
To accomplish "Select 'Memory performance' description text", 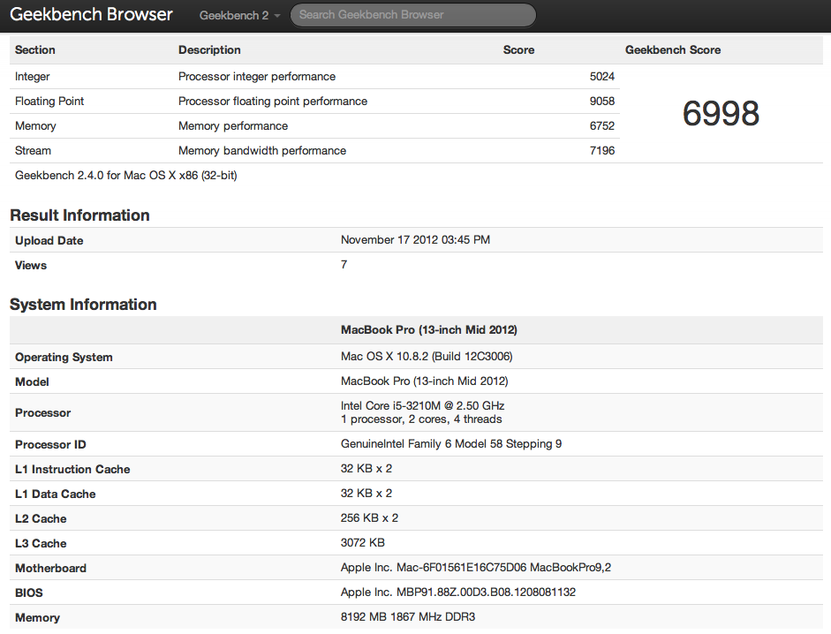I will (x=232, y=126).
